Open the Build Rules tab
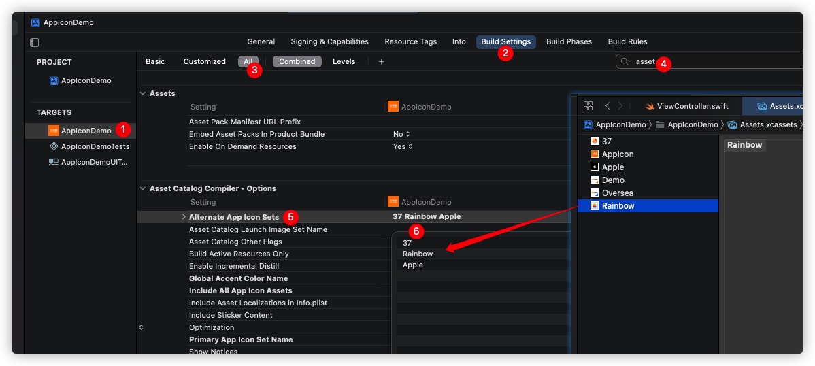The width and height of the screenshot is (815, 366). (x=628, y=41)
